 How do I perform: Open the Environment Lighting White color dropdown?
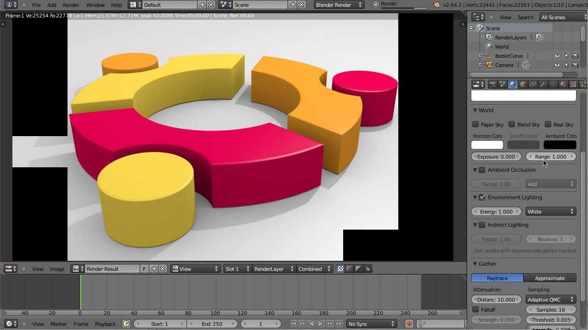coord(551,212)
